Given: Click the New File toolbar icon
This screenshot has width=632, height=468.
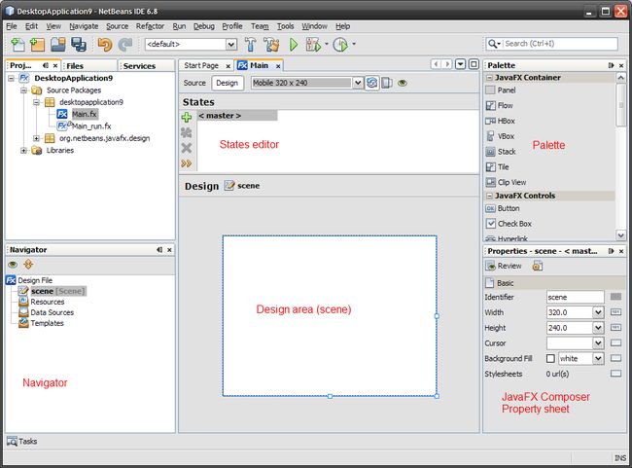Looking at the screenshot, I should pos(18,44).
